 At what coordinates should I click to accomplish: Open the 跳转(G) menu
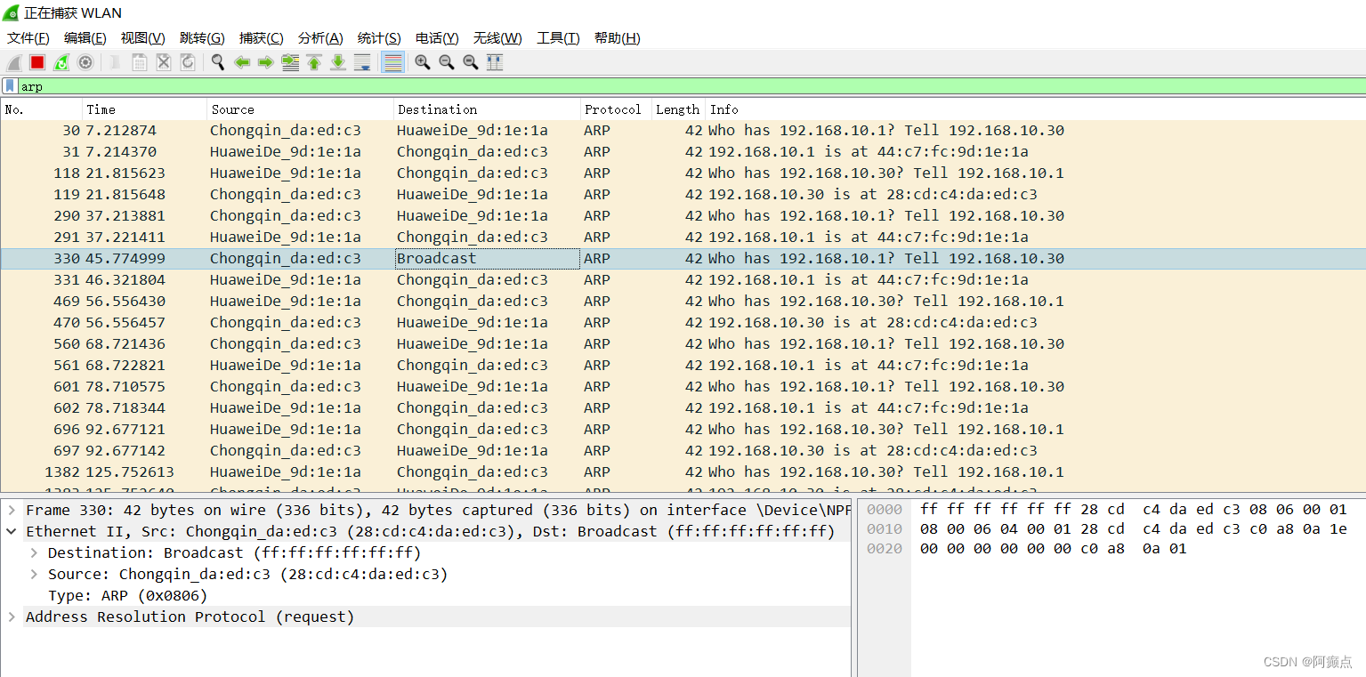202,38
